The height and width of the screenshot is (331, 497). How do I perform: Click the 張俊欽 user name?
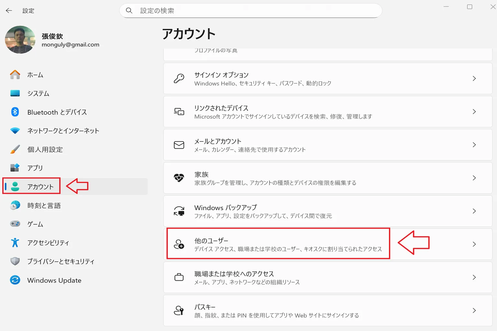(x=52, y=36)
